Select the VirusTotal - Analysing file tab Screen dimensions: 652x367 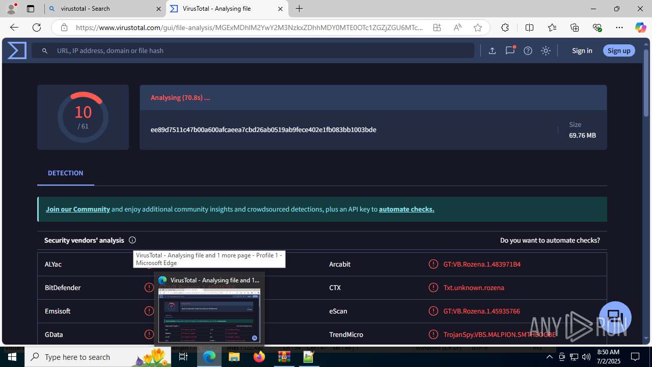pyautogui.click(x=227, y=9)
